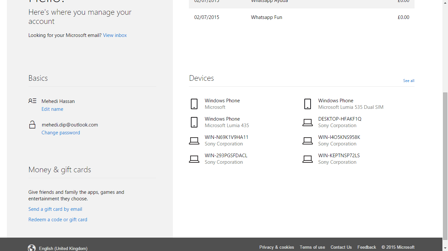Click the Microsoft Lumia 535 Dual SIM text
Screen dimensions: 448x251
pyautogui.click(x=351, y=107)
